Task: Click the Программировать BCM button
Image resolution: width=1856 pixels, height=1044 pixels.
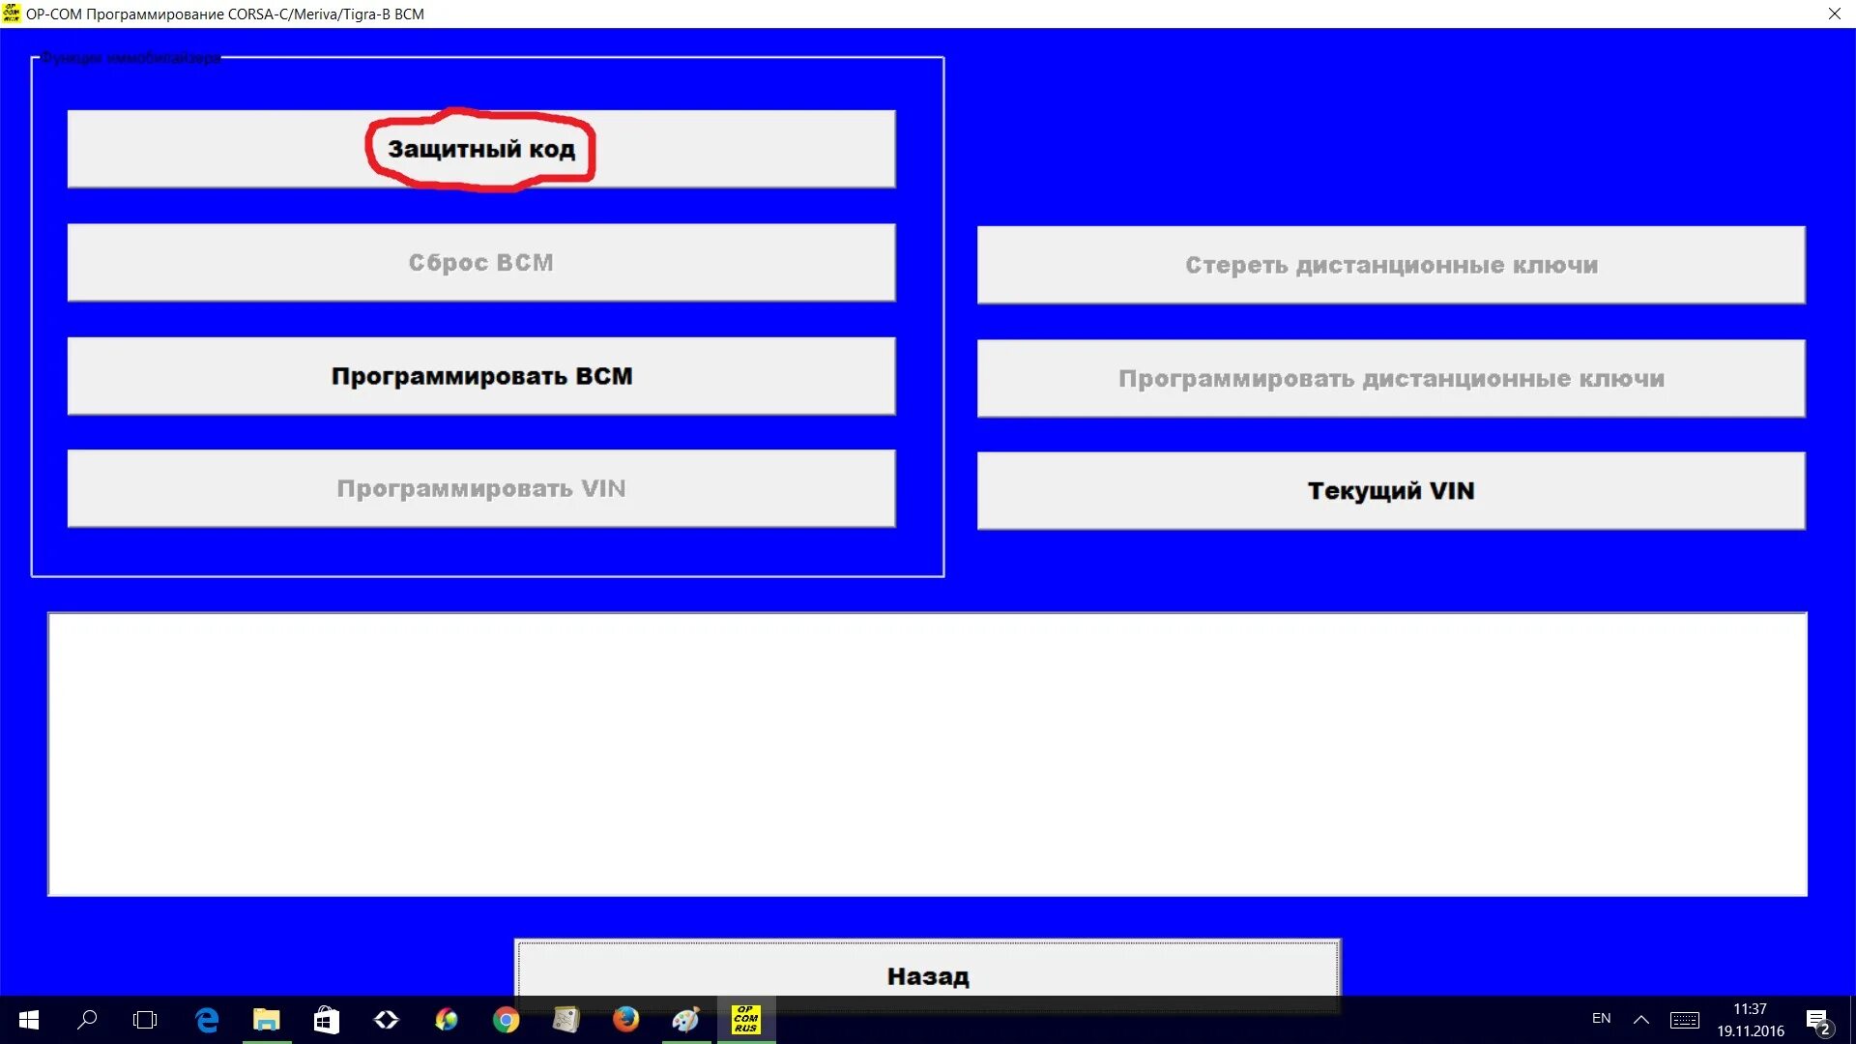Action: (x=481, y=376)
